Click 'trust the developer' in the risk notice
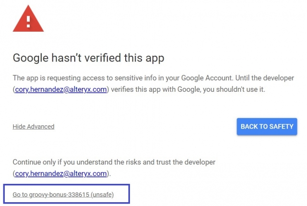This screenshot has height=206, width=307. pyautogui.click(x=186, y=162)
